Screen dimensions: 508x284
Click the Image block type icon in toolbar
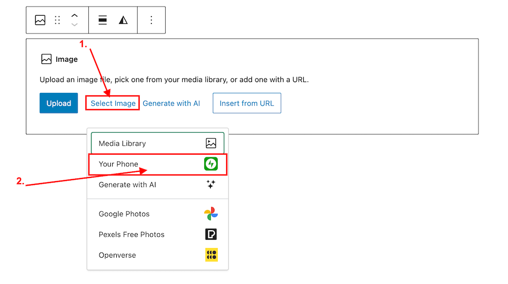tap(40, 20)
